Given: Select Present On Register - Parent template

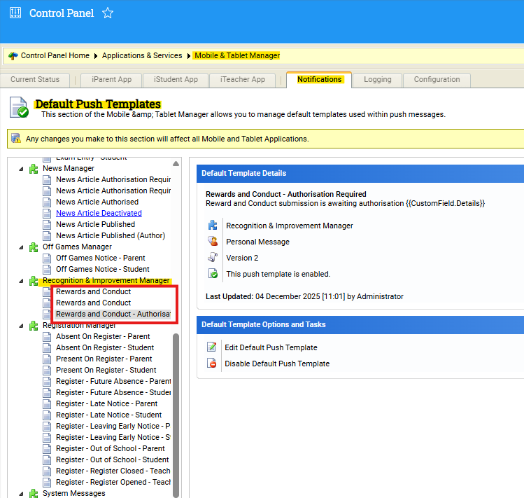Looking at the screenshot, I should coord(104,359).
